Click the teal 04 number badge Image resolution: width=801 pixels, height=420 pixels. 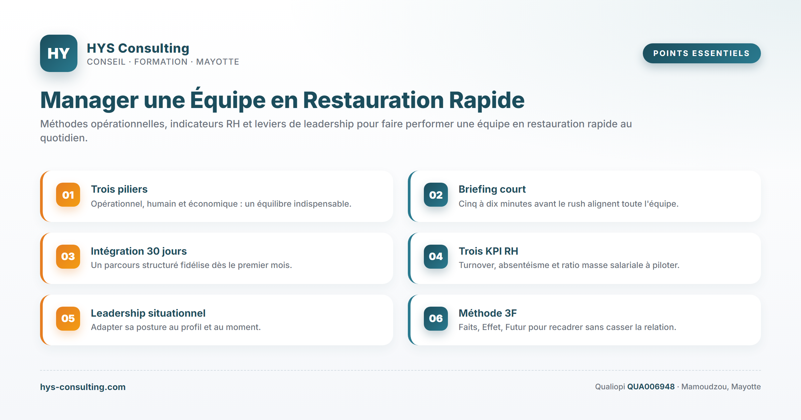coord(436,256)
